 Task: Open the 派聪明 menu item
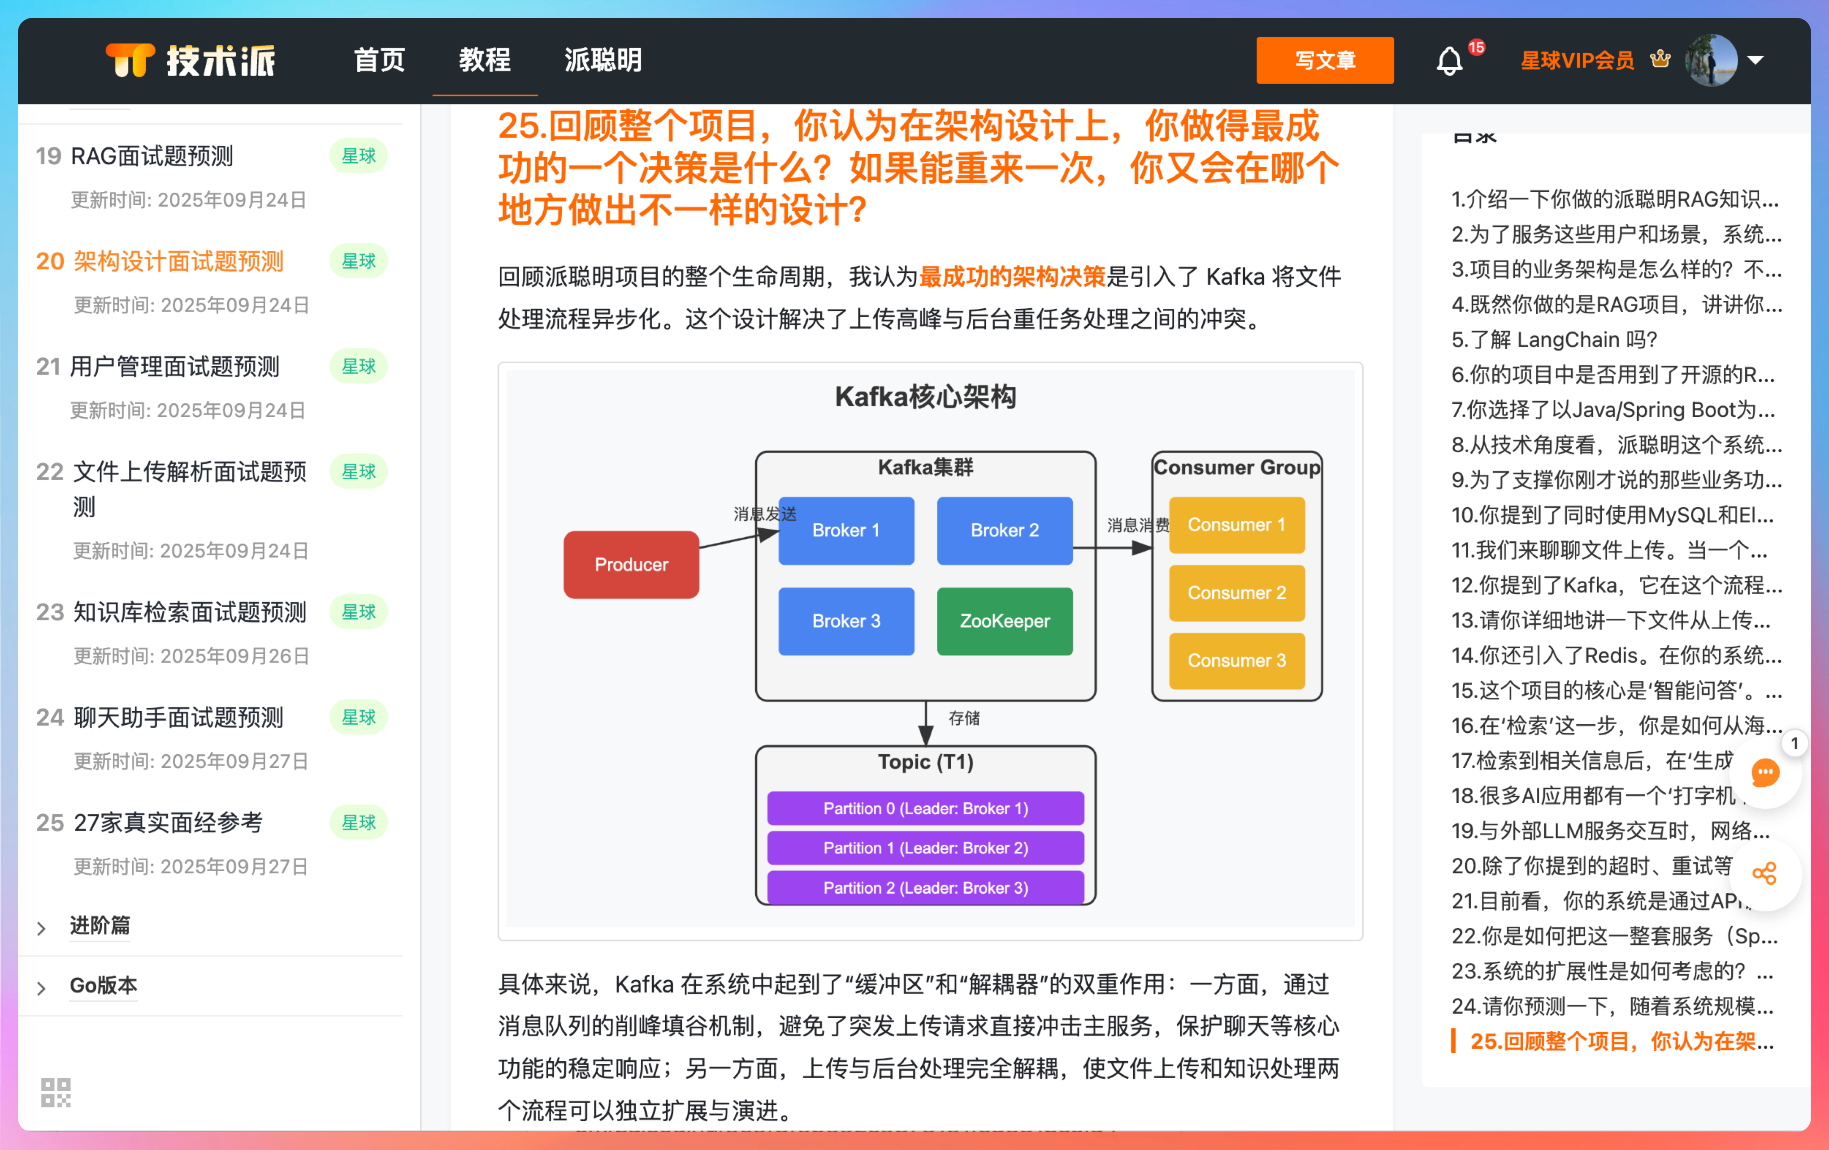[602, 60]
